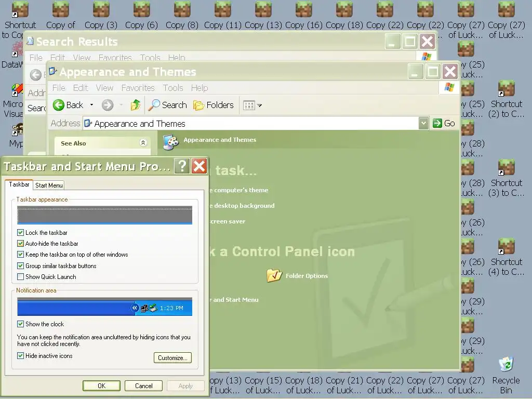Click the help question mark in Taskbar dialog
Image resolution: width=532 pixels, height=399 pixels.
tap(182, 166)
